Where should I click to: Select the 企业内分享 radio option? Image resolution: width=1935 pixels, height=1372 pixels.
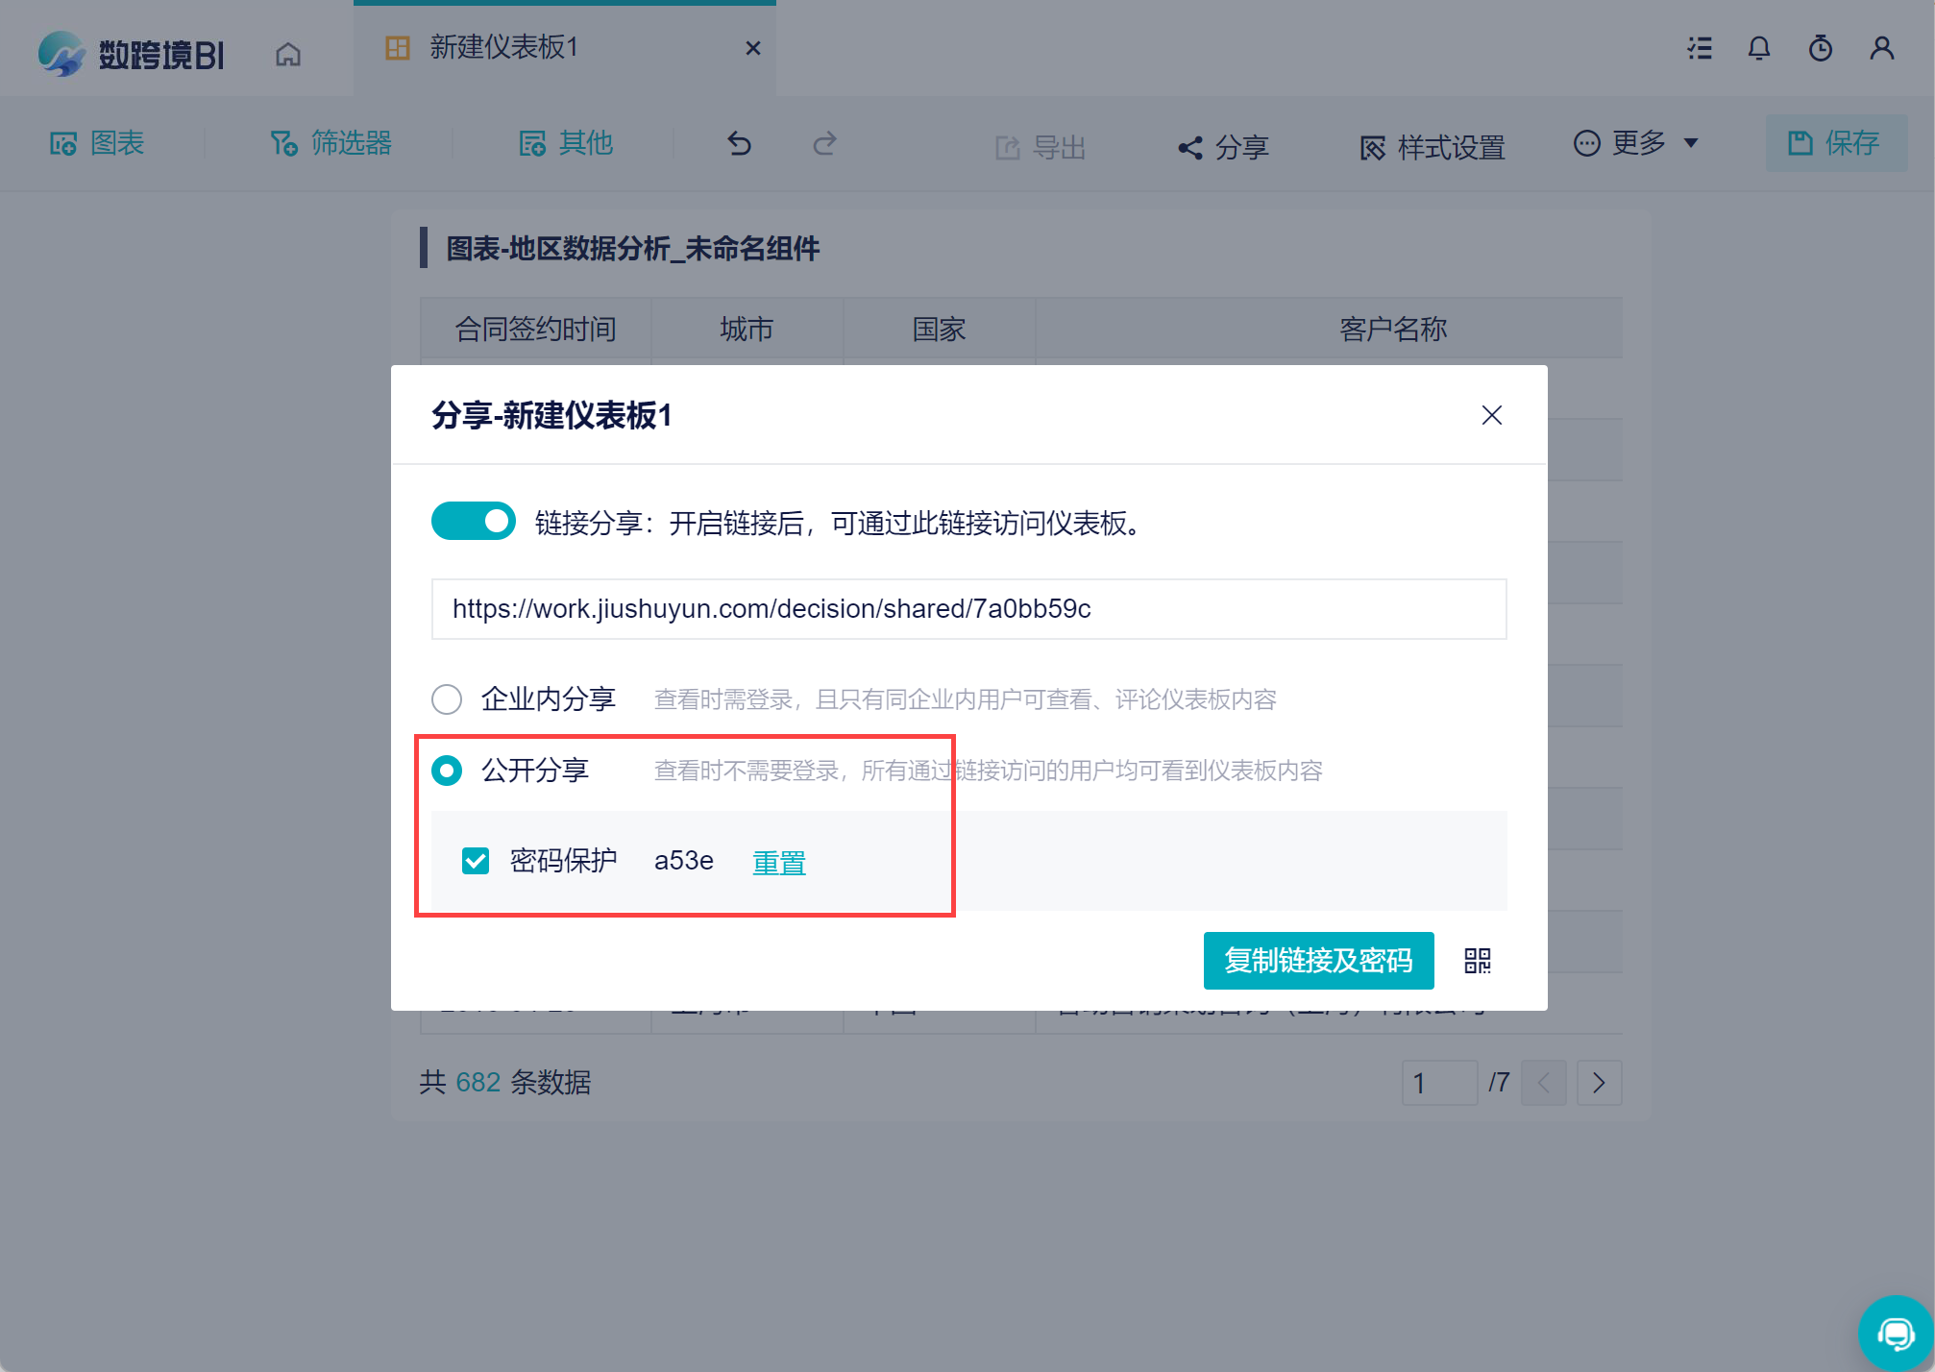pos(447,698)
